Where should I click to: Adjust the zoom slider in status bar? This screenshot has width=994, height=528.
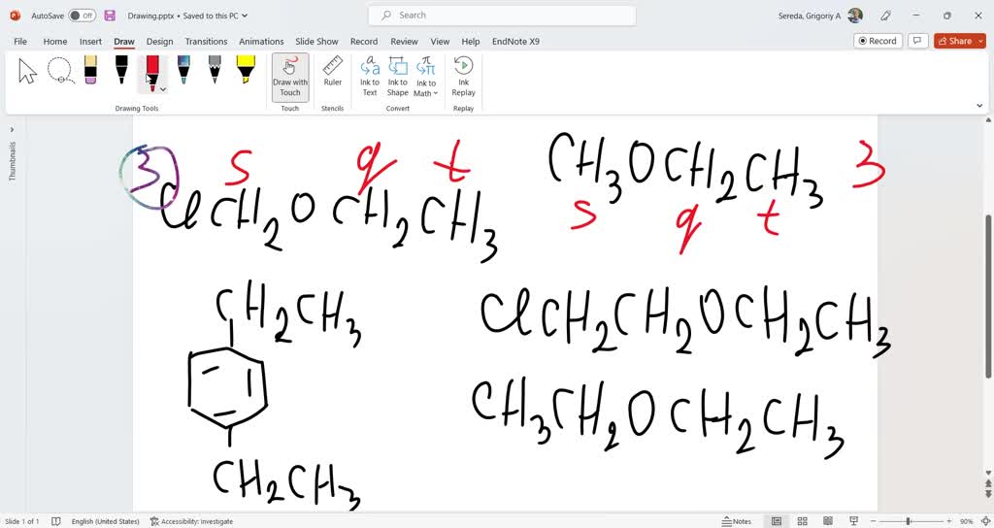[909, 521]
